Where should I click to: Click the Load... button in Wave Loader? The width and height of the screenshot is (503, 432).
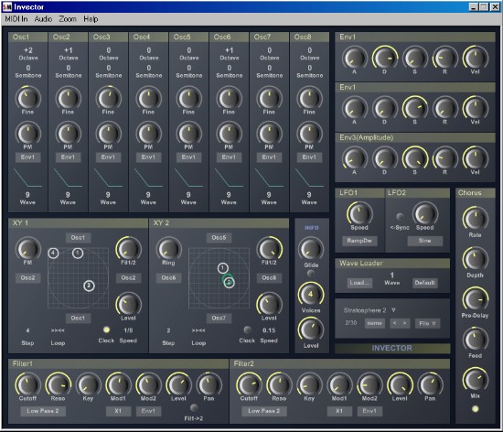tap(359, 283)
